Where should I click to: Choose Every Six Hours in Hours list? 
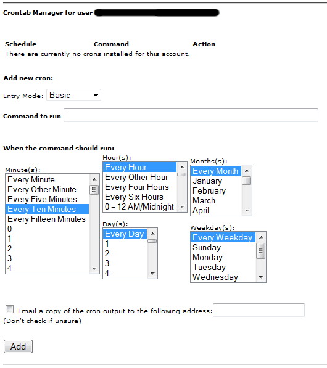point(139,197)
